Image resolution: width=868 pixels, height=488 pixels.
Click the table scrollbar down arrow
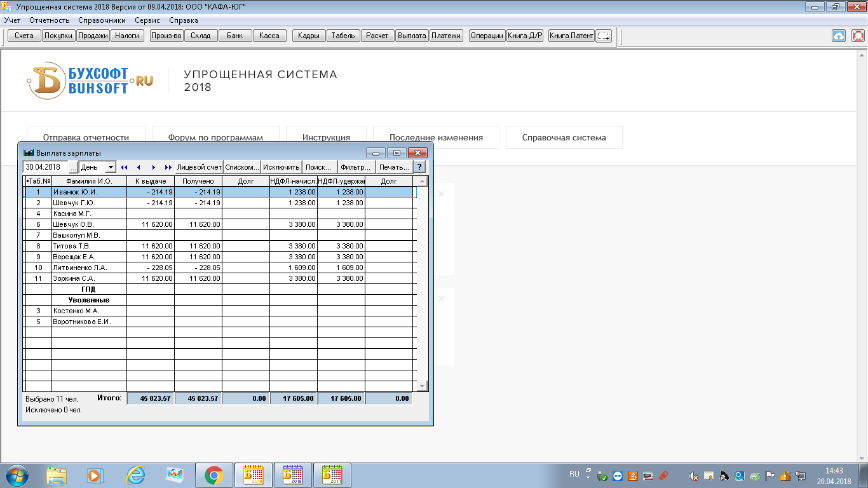pos(423,386)
